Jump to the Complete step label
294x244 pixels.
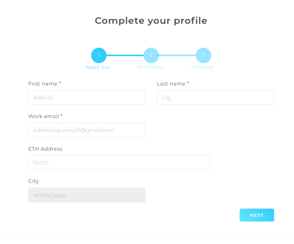(x=202, y=67)
